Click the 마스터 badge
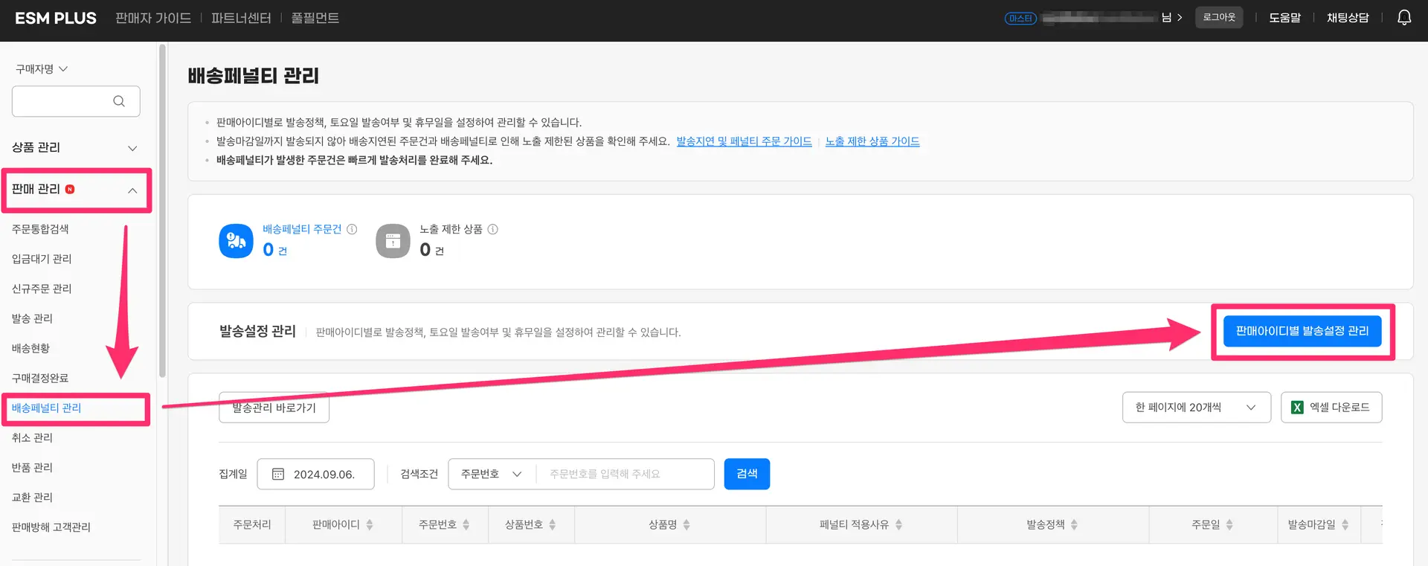 [1020, 18]
